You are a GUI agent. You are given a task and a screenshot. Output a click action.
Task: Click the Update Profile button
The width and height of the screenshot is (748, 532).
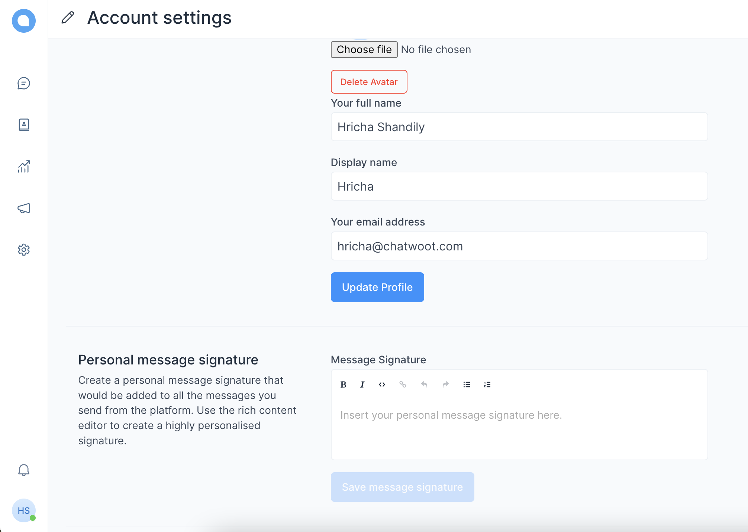pos(377,287)
